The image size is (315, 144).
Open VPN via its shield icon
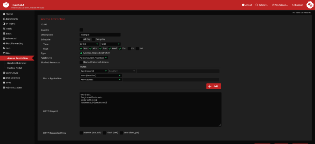pos(4,83)
